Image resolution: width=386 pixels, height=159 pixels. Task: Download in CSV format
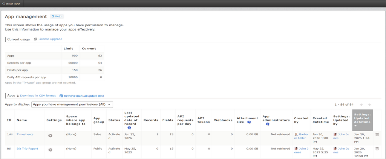point(38,96)
